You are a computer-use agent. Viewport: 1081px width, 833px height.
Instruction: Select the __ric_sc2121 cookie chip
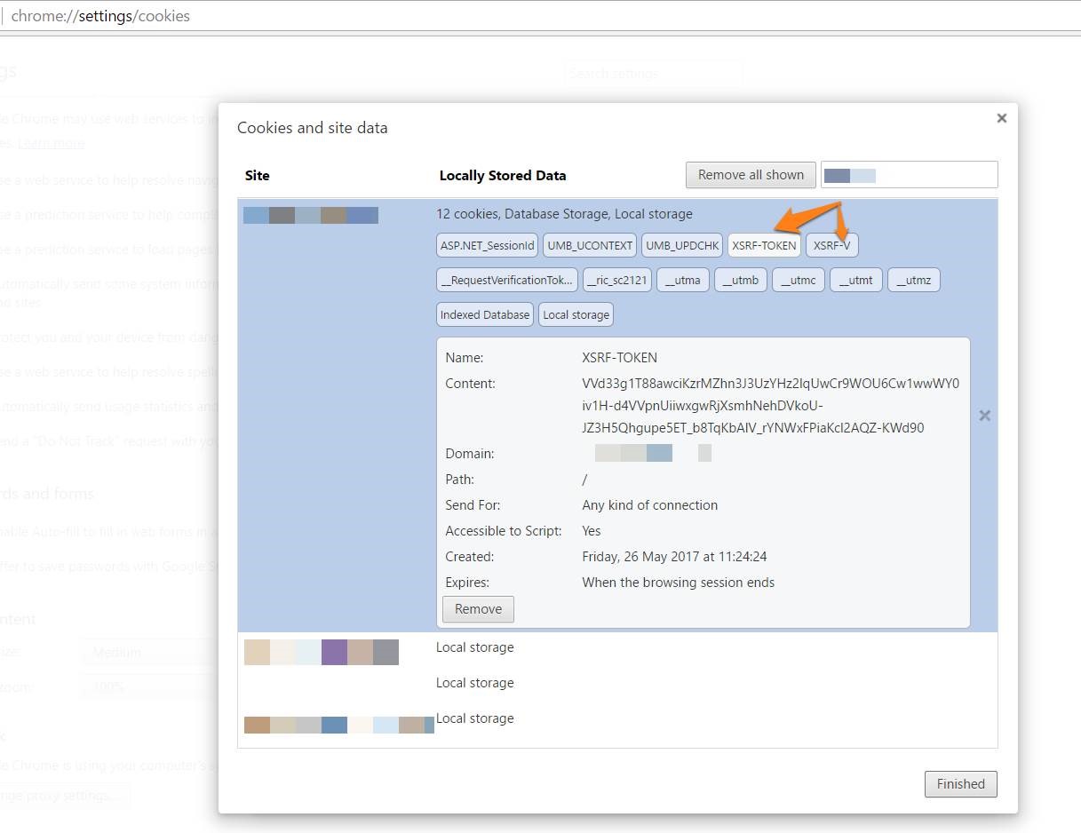pos(617,280)
